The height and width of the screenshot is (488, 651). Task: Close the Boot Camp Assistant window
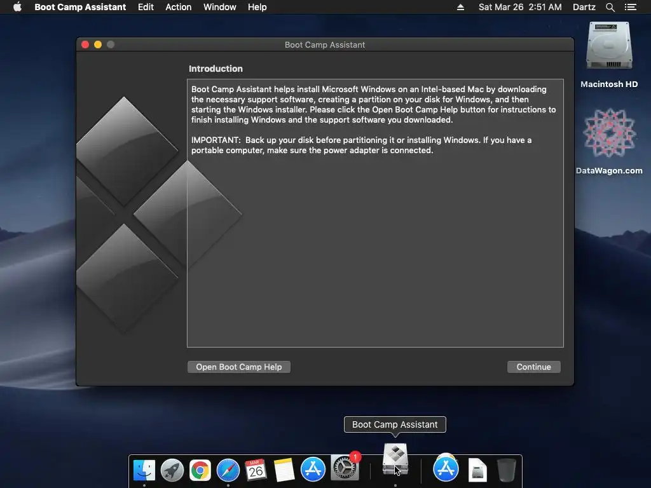click(85, 44)
